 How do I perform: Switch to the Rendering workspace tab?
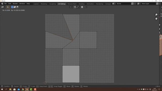(99, 4)
